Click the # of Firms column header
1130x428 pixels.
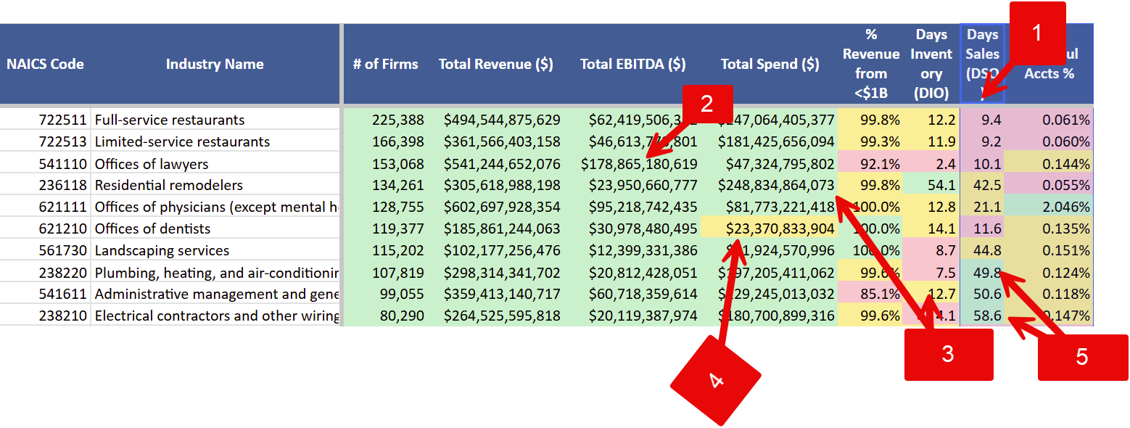[x=385, y=64]
